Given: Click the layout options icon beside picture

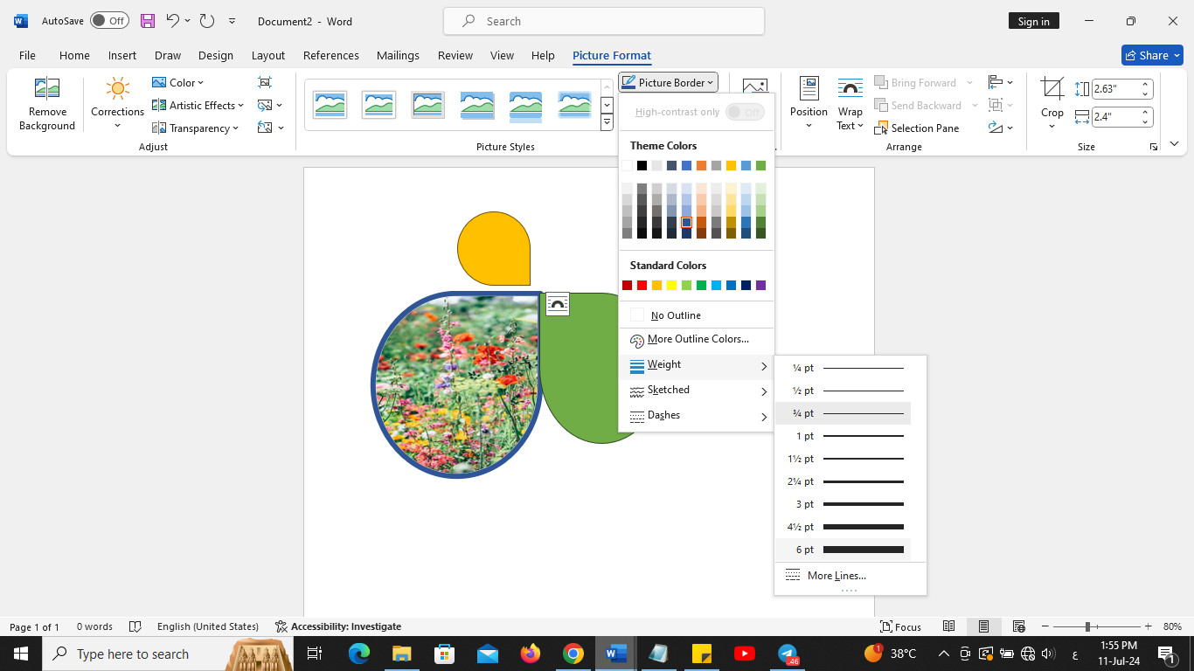Looking at the screenshot, I should pyautogui.click(x=558, y=304).
